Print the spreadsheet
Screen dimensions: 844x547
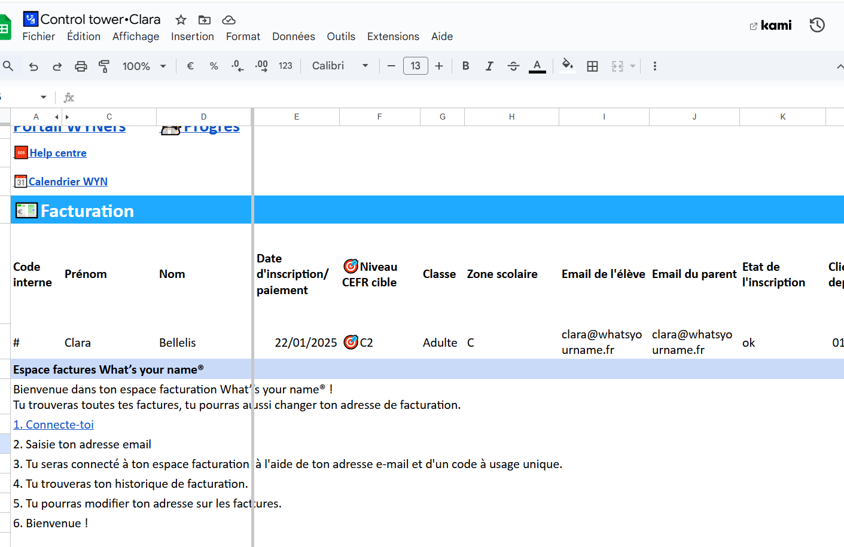81,66
